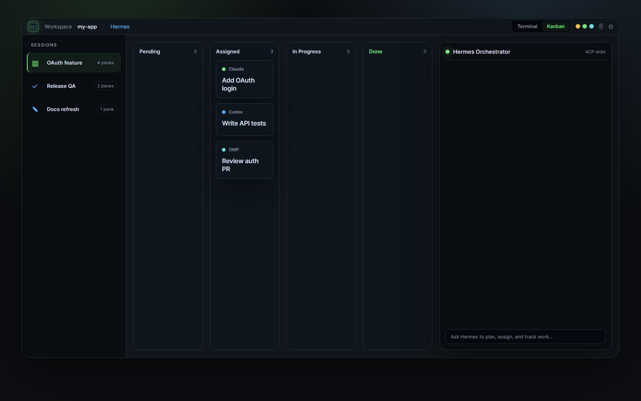Screen dimensions: 641x401
Task: Click the green dot in the top bar
Action: [585, 26]
